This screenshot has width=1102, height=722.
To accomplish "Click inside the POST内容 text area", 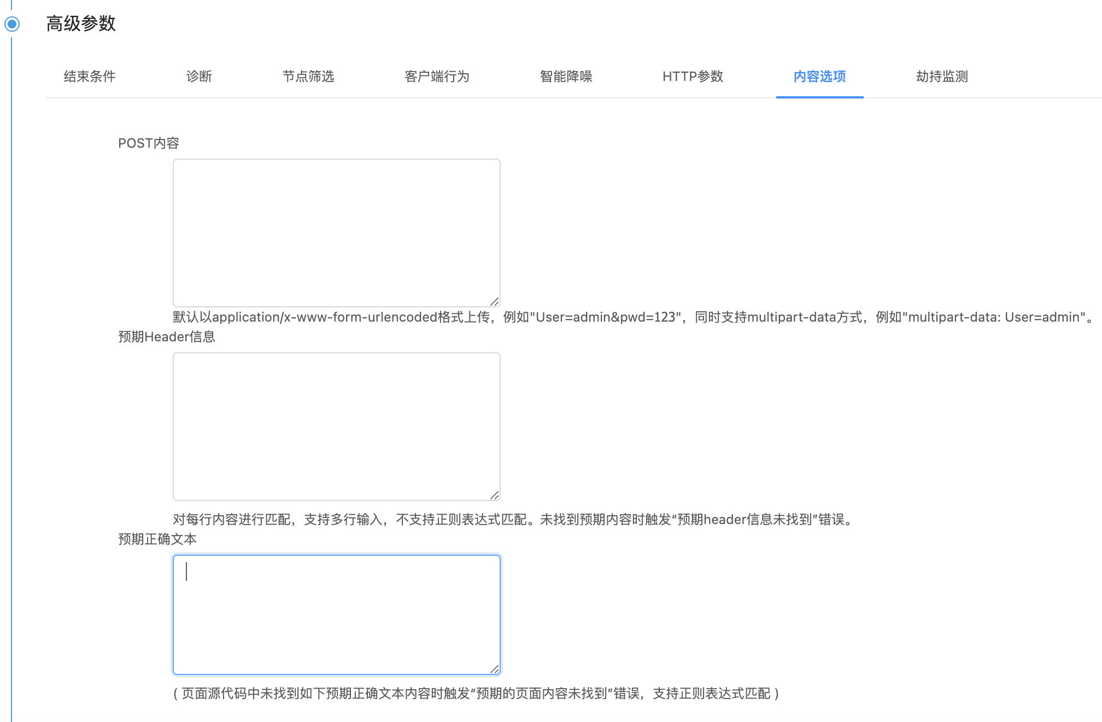I will (336, 230).
